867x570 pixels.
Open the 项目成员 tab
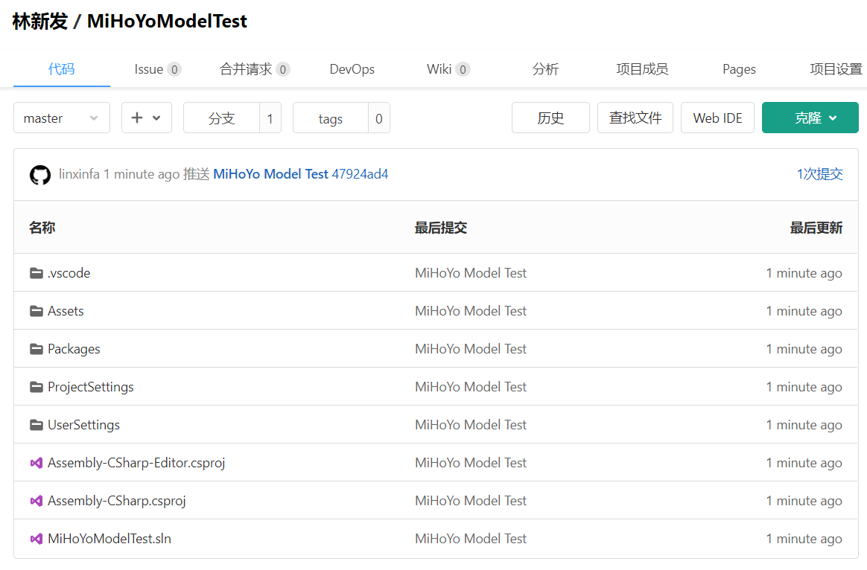pos(642,69)
